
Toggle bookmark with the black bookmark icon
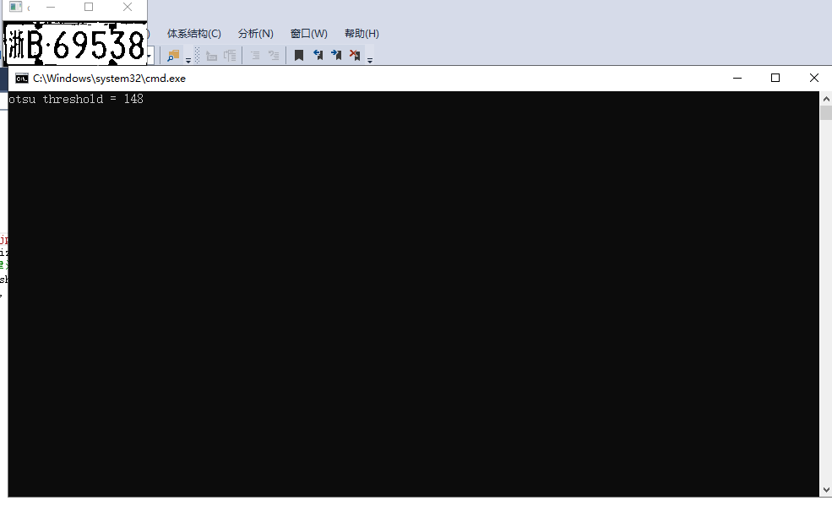point(299,55)
